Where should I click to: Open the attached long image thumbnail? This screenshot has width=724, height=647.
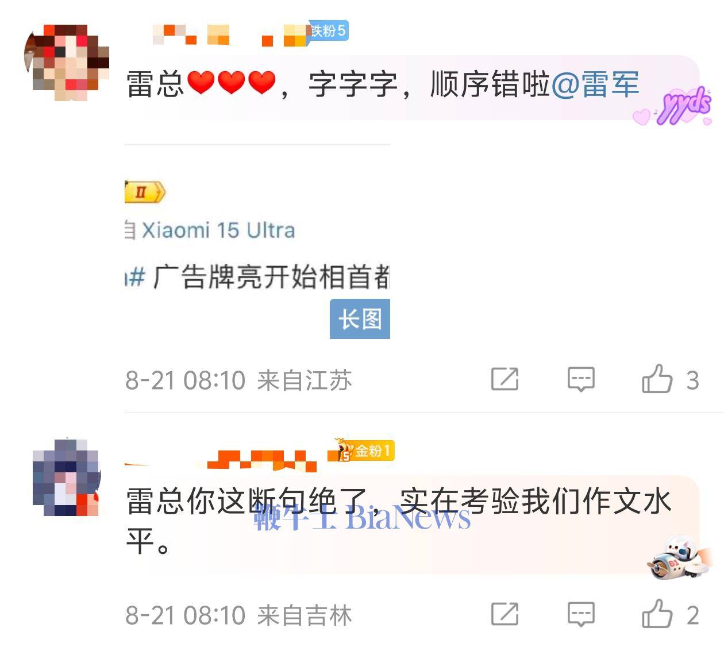click(x=257, y=241)
